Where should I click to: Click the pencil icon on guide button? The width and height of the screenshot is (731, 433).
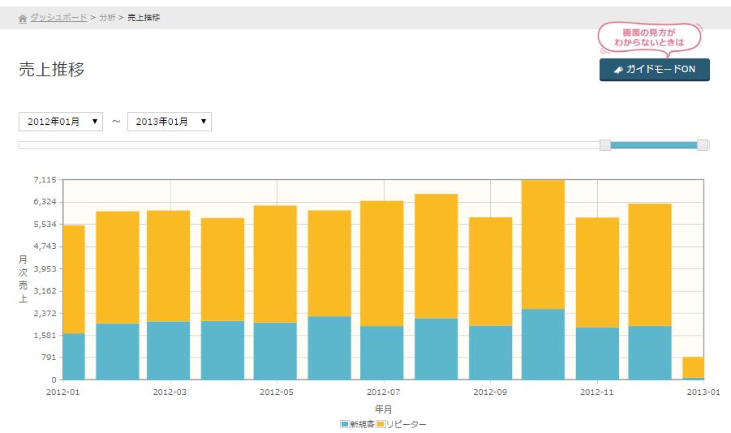[618, 70]
